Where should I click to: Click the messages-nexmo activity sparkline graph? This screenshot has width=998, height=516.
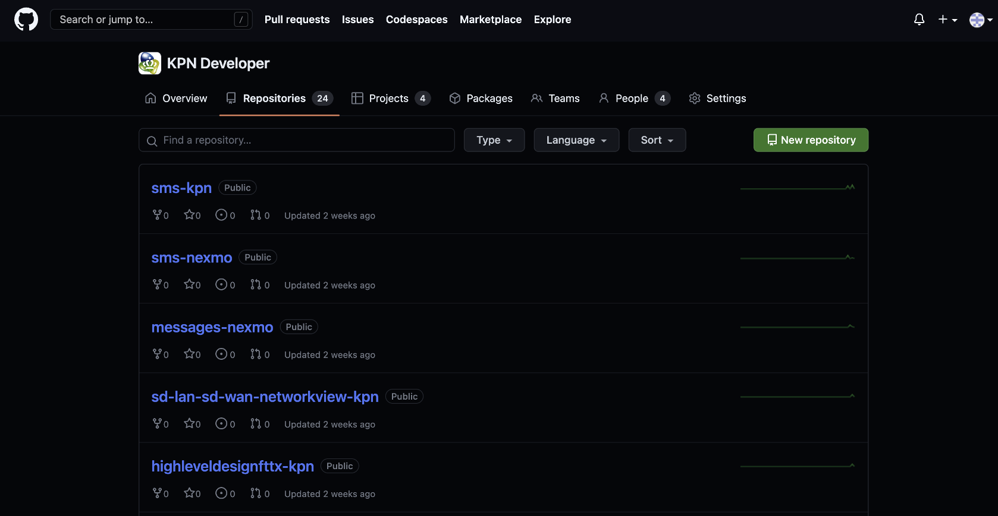(x=798, y=327)
